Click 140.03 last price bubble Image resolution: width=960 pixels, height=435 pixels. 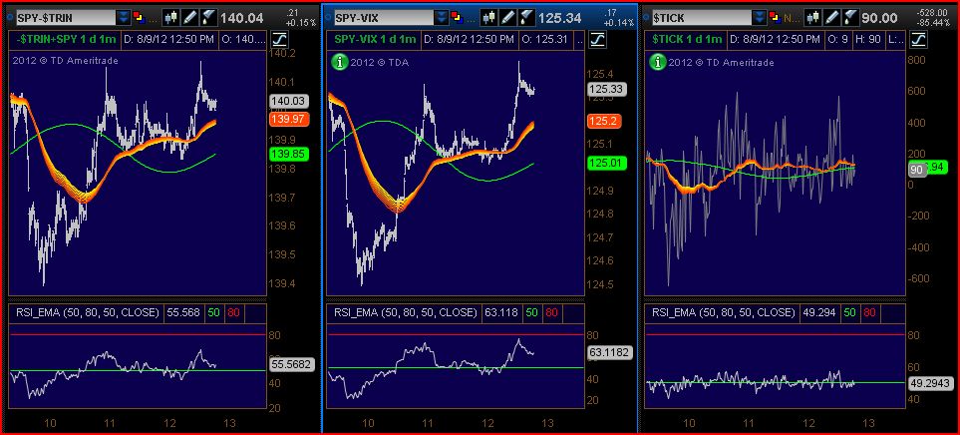point(288,102)
